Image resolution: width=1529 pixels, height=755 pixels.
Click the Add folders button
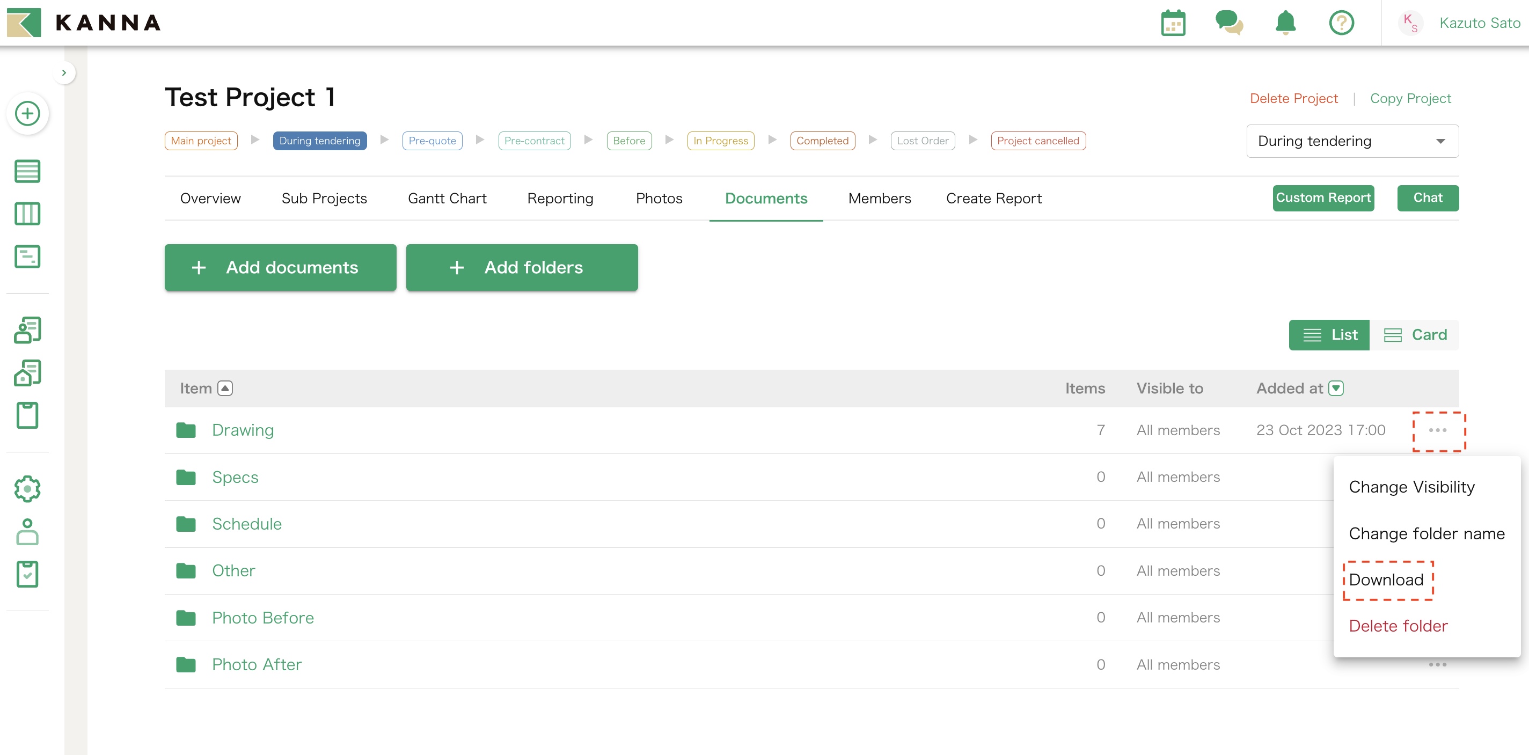coord(522,268)
